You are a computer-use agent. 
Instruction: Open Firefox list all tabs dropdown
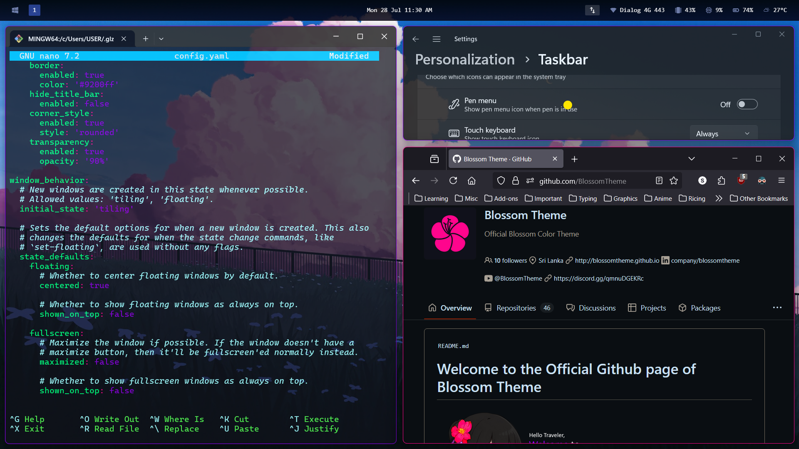pyautogui.click(x=691, y=159)
